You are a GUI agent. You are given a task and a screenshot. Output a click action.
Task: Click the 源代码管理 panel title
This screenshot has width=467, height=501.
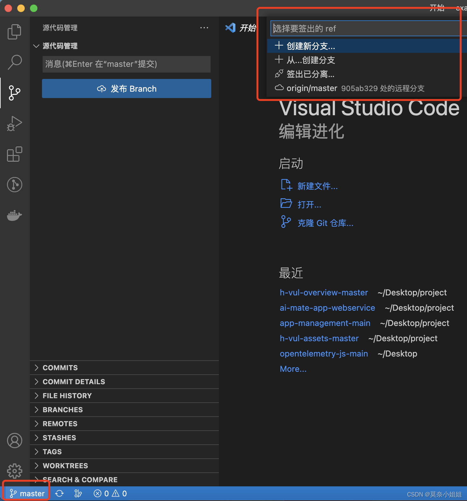60,28
